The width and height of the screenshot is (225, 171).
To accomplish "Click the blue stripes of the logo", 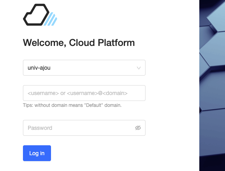I will 51,19.
